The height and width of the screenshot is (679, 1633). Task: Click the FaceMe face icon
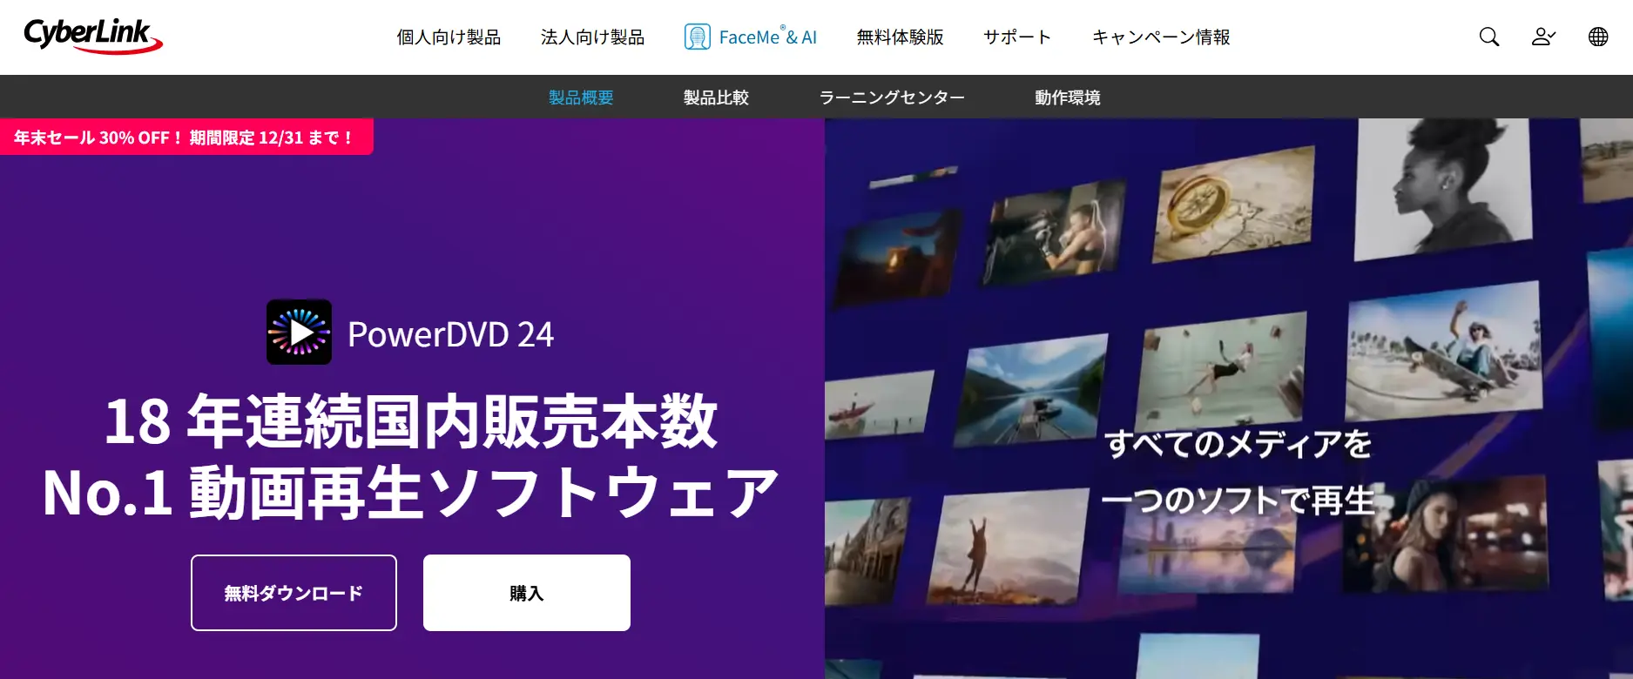[x=698, y=37]
